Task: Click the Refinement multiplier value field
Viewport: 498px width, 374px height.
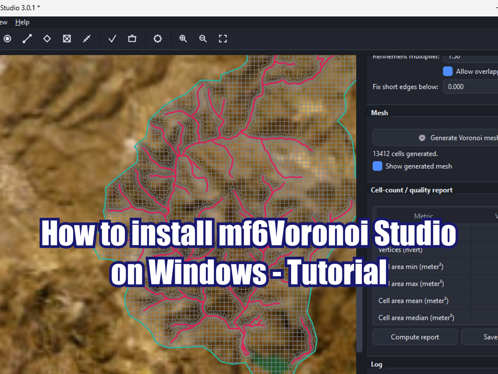Action: pos(471,58)
